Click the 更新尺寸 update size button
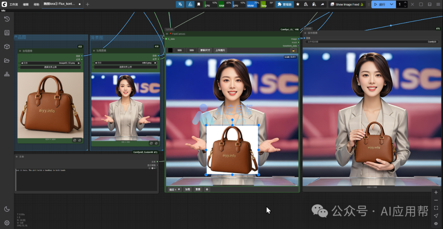The height and width of the screenshot is (229, 443). 205,50
